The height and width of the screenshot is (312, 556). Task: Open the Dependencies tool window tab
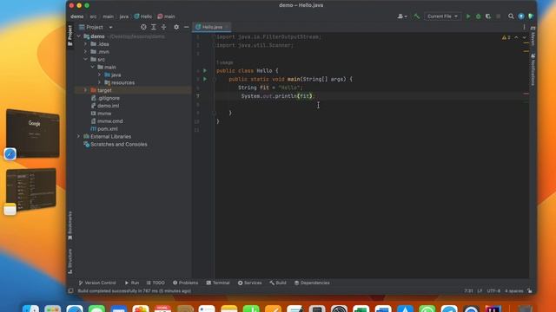[312, 283]
